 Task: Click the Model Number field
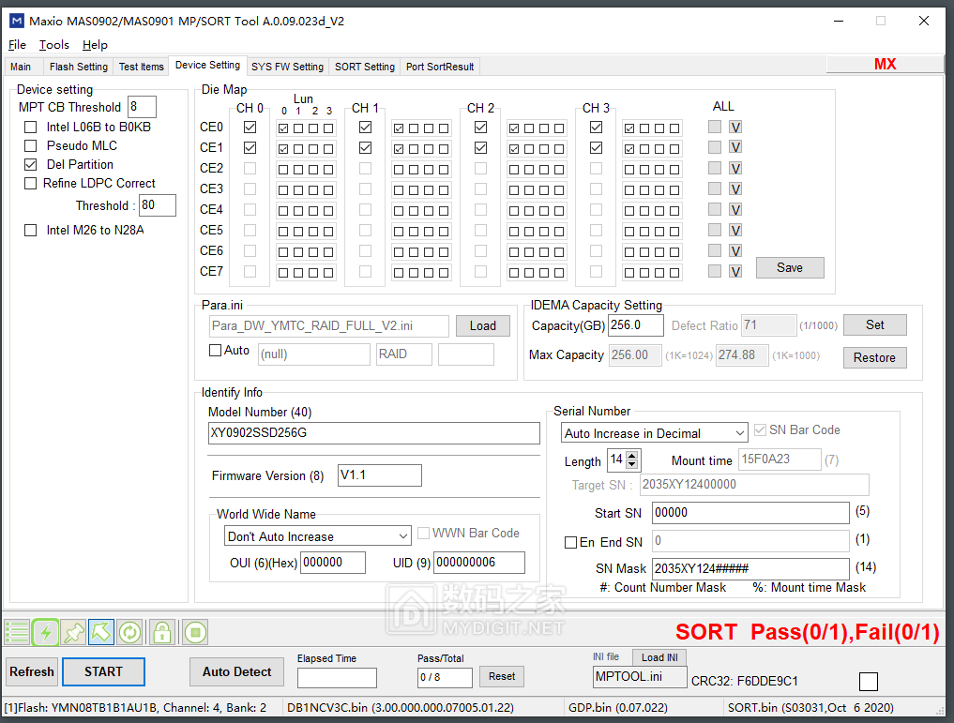374,433
